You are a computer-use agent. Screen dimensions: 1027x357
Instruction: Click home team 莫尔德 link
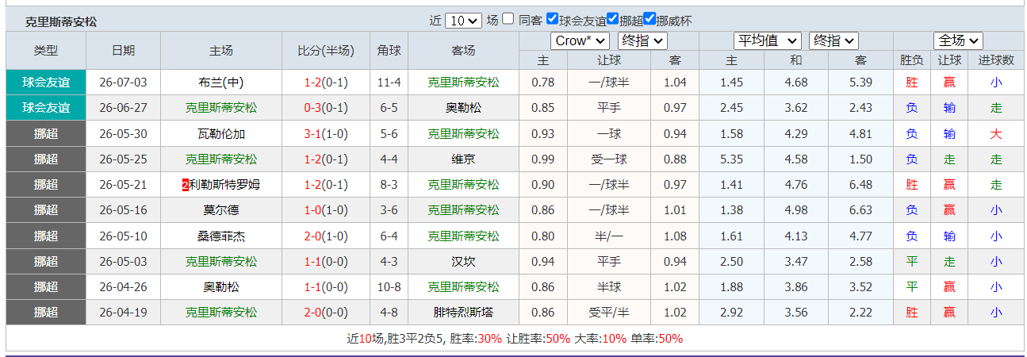(221, 209)
